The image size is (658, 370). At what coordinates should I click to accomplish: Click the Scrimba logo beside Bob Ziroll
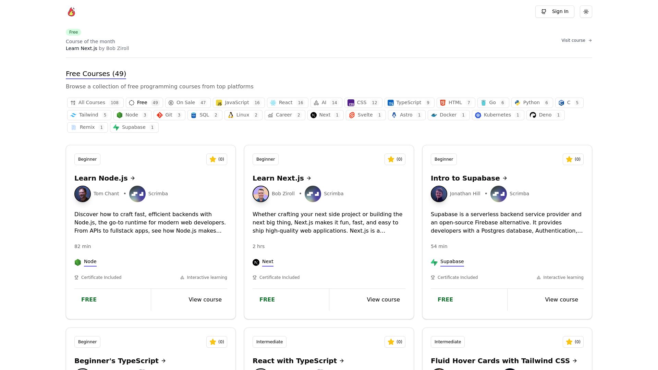pyautogui.click(x=313, y=194)
